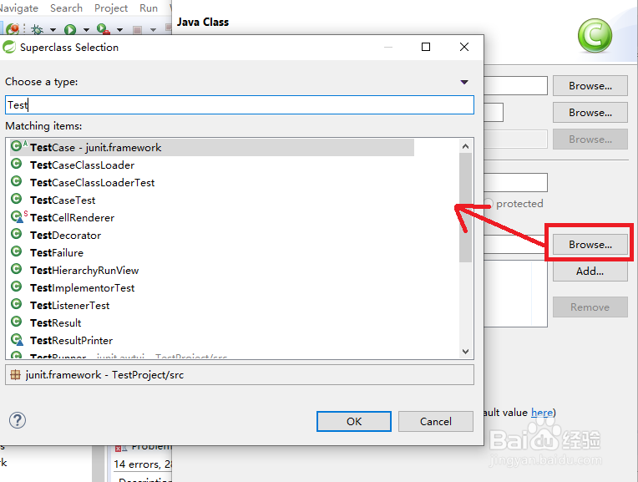Click the first Browse button in Java Class dialog
The image size is (638, 482).
tap(590, 86)
